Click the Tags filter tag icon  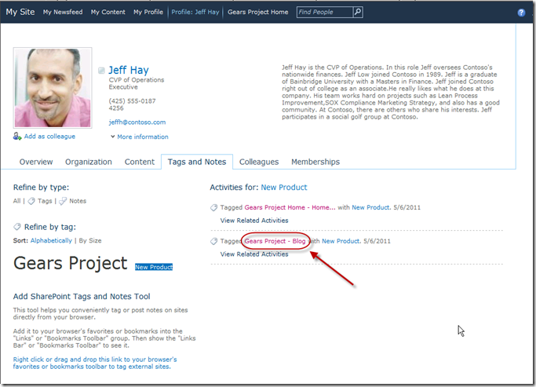pyautogui.click(x=31, y=201)
